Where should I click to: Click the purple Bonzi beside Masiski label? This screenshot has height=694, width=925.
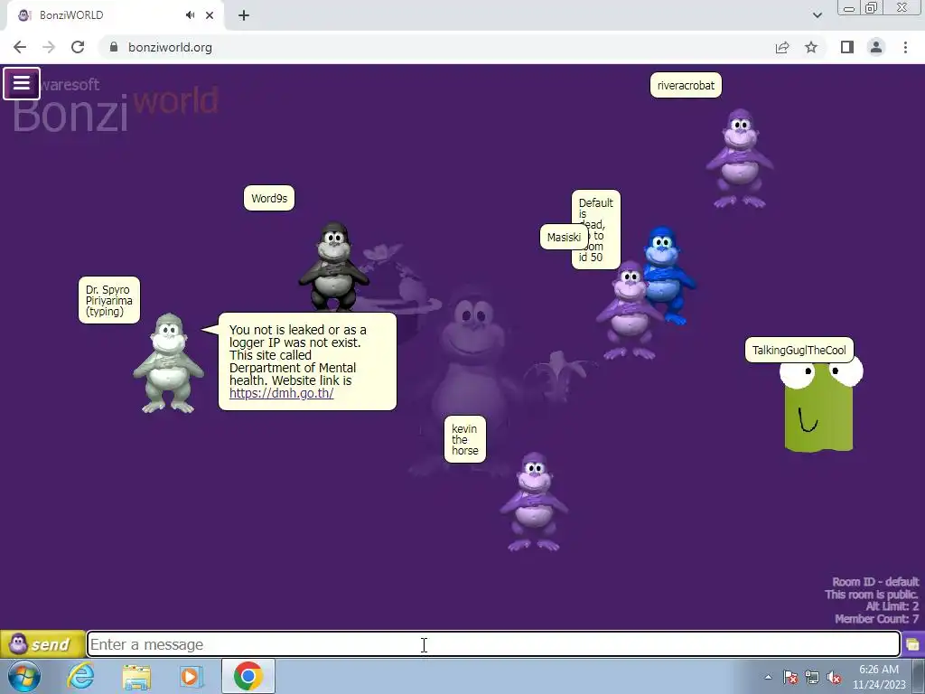pos(629,311)
